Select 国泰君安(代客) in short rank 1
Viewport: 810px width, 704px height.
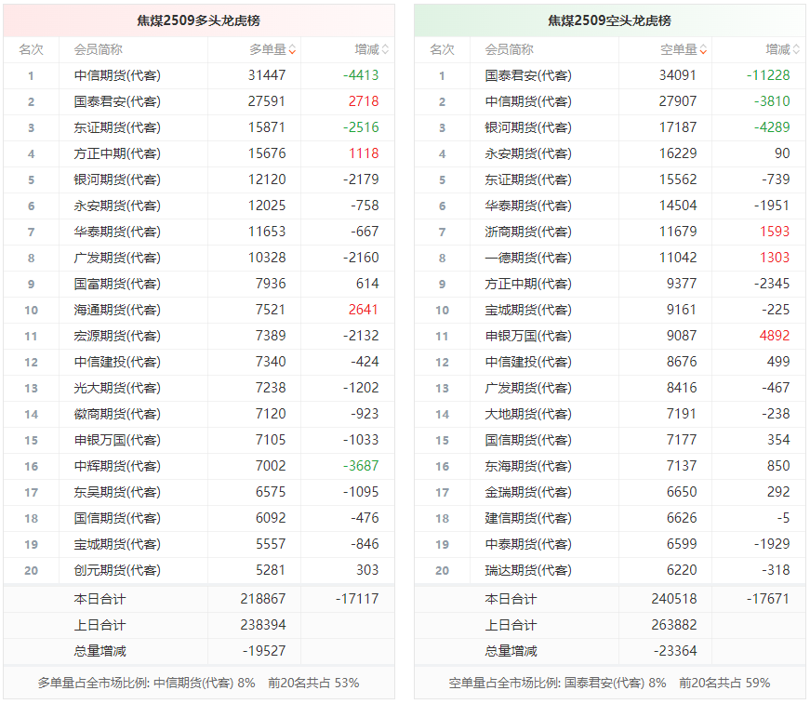coord(528,75)
